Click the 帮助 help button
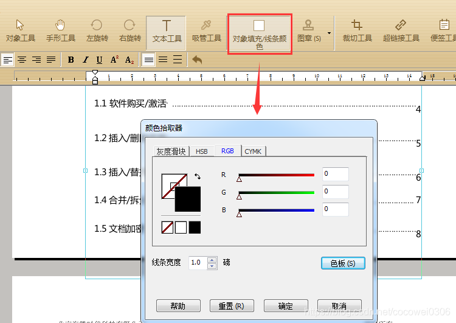Screen dimensions: 456x323 178,306
